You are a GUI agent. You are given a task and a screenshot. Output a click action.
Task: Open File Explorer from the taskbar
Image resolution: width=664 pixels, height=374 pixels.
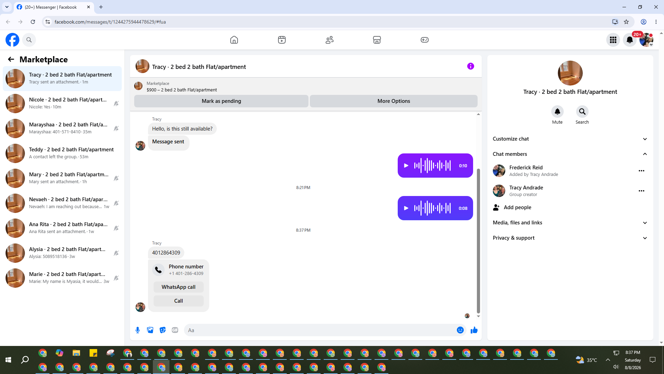(76, 353)
